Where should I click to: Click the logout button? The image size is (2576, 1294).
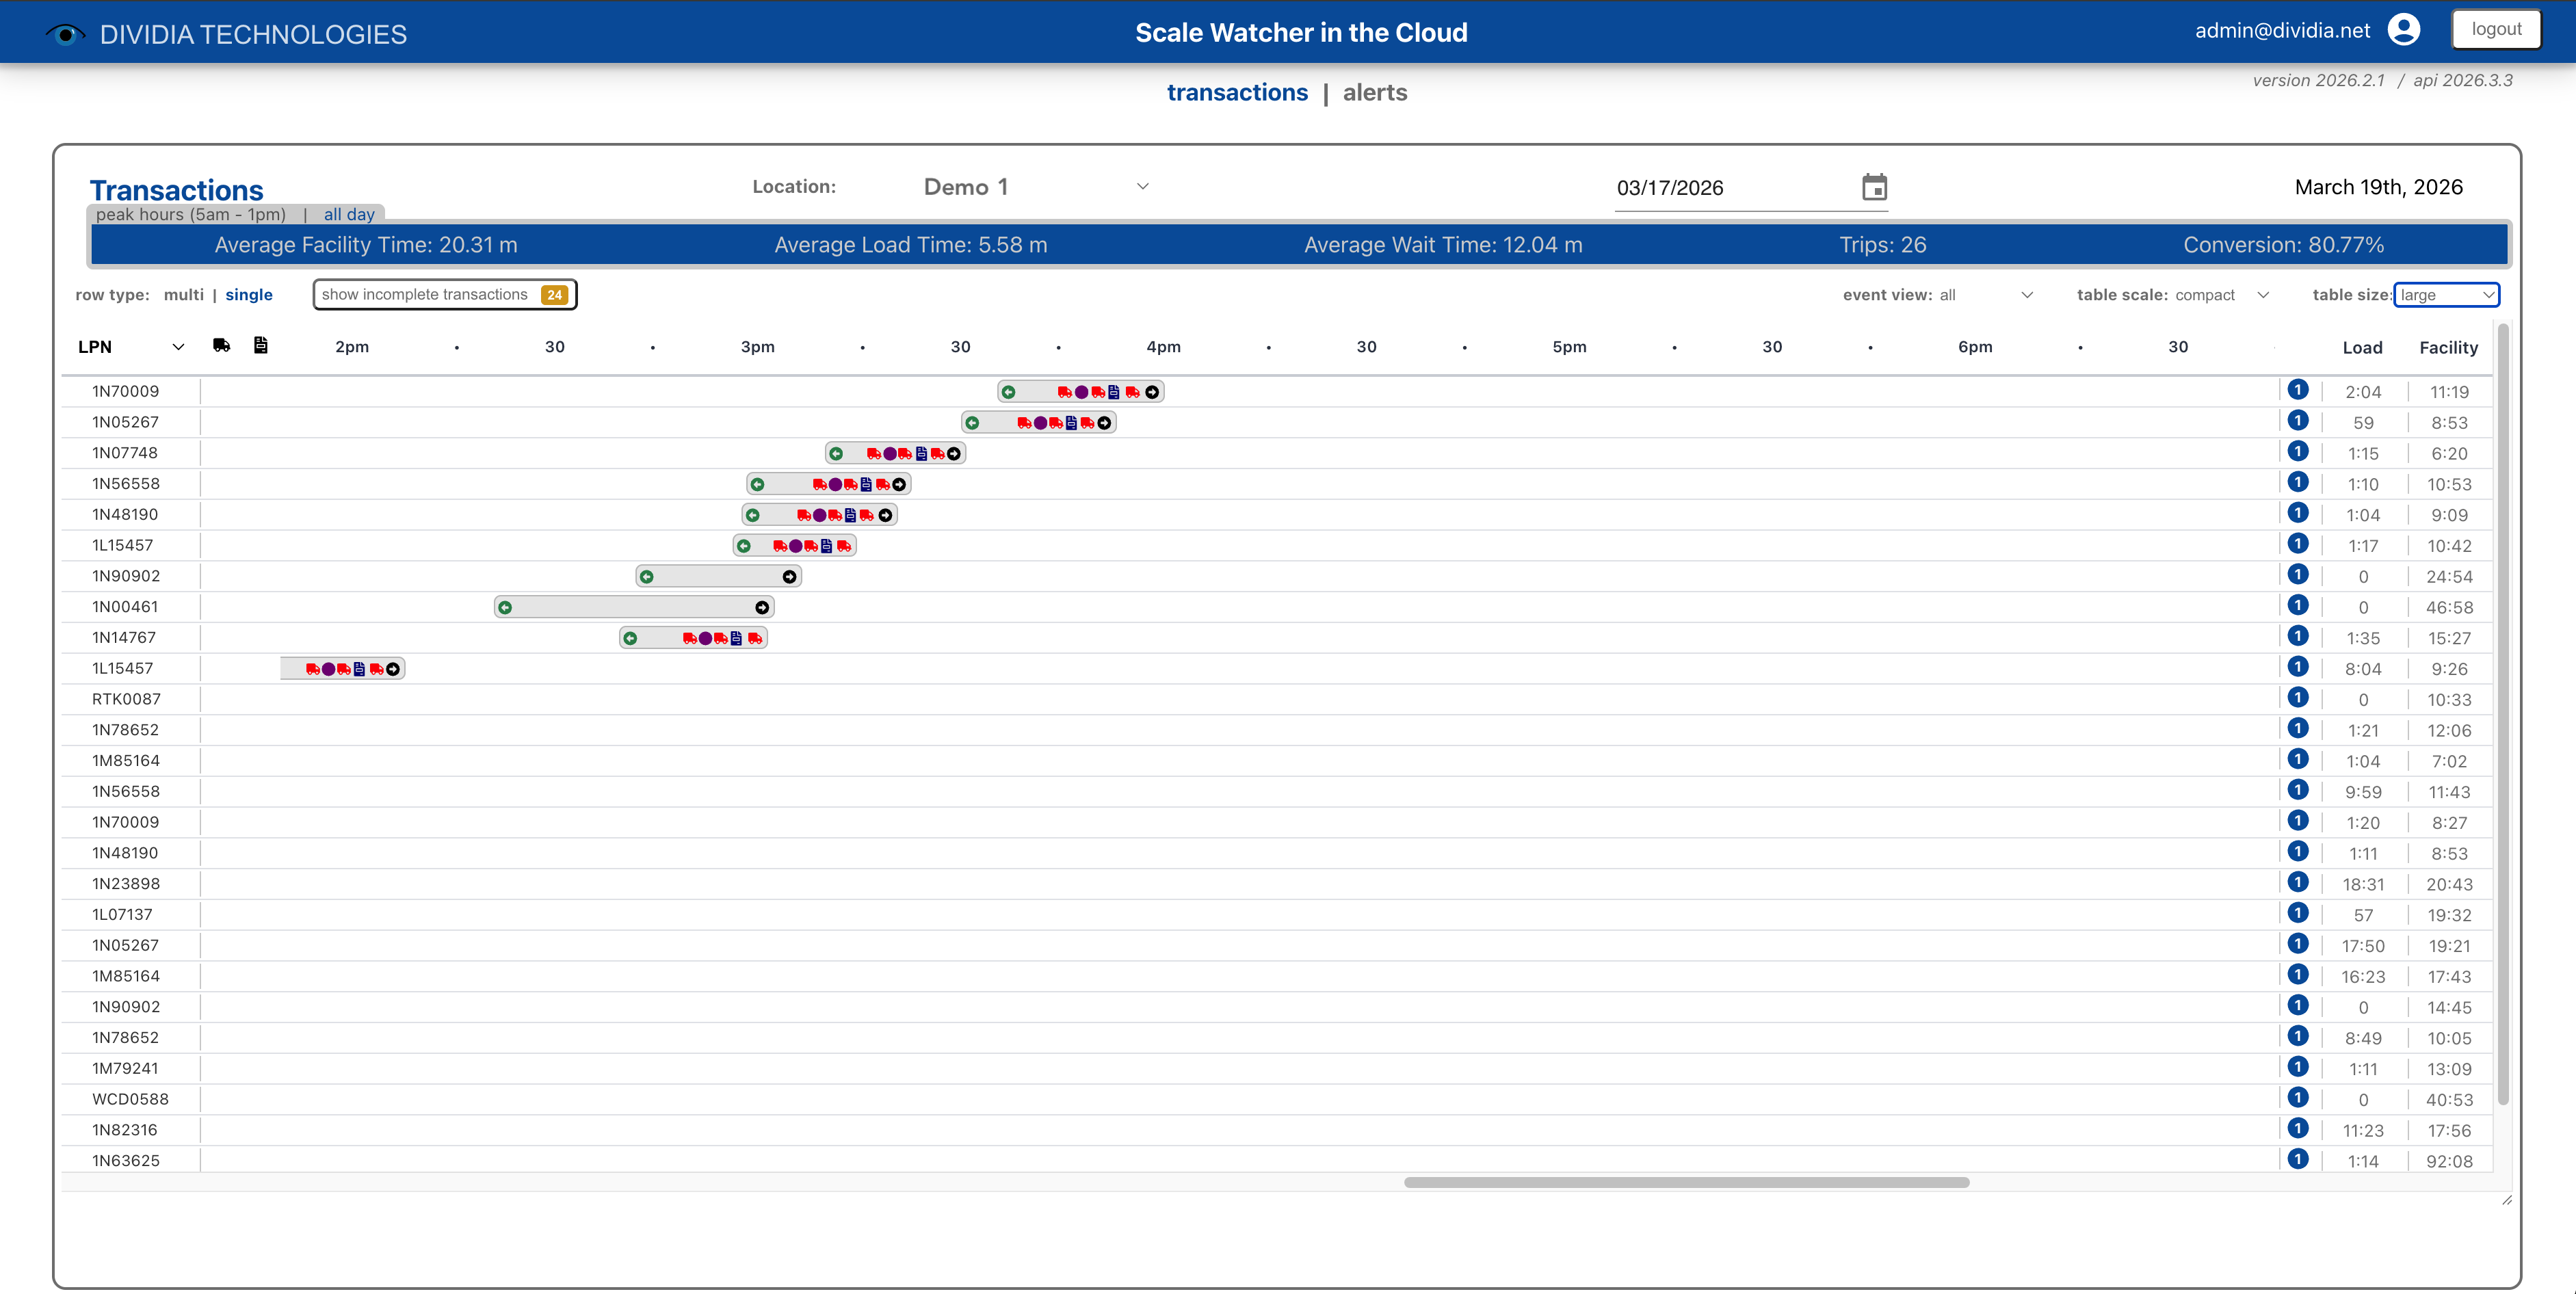click(2497, 29)
